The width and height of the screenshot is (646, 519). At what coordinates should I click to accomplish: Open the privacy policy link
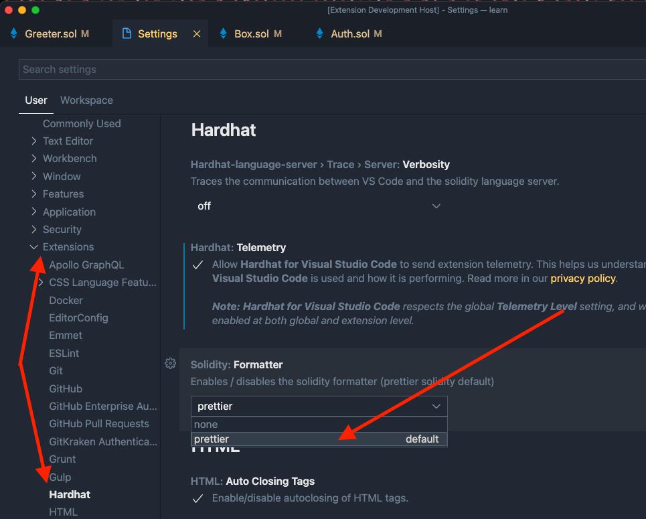(583, 279)
